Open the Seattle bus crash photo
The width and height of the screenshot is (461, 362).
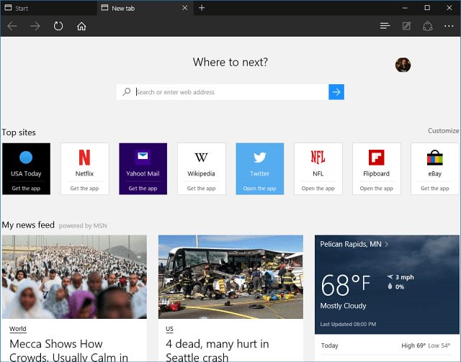(x=230, y=277)
